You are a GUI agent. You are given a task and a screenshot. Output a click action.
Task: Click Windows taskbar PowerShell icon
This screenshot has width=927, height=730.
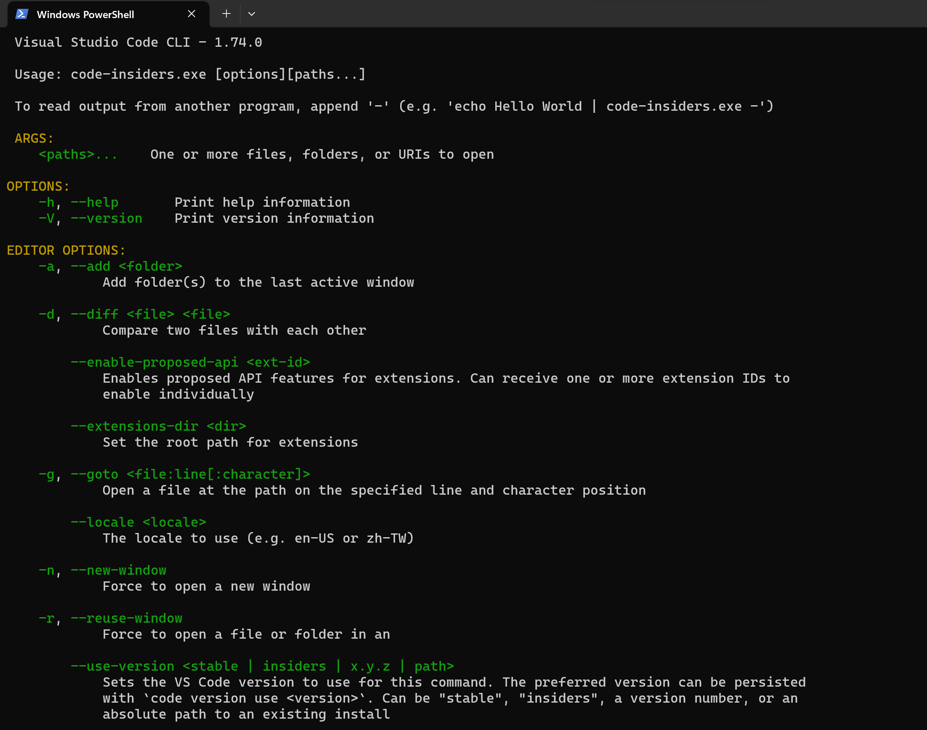(x=21, y=13)
